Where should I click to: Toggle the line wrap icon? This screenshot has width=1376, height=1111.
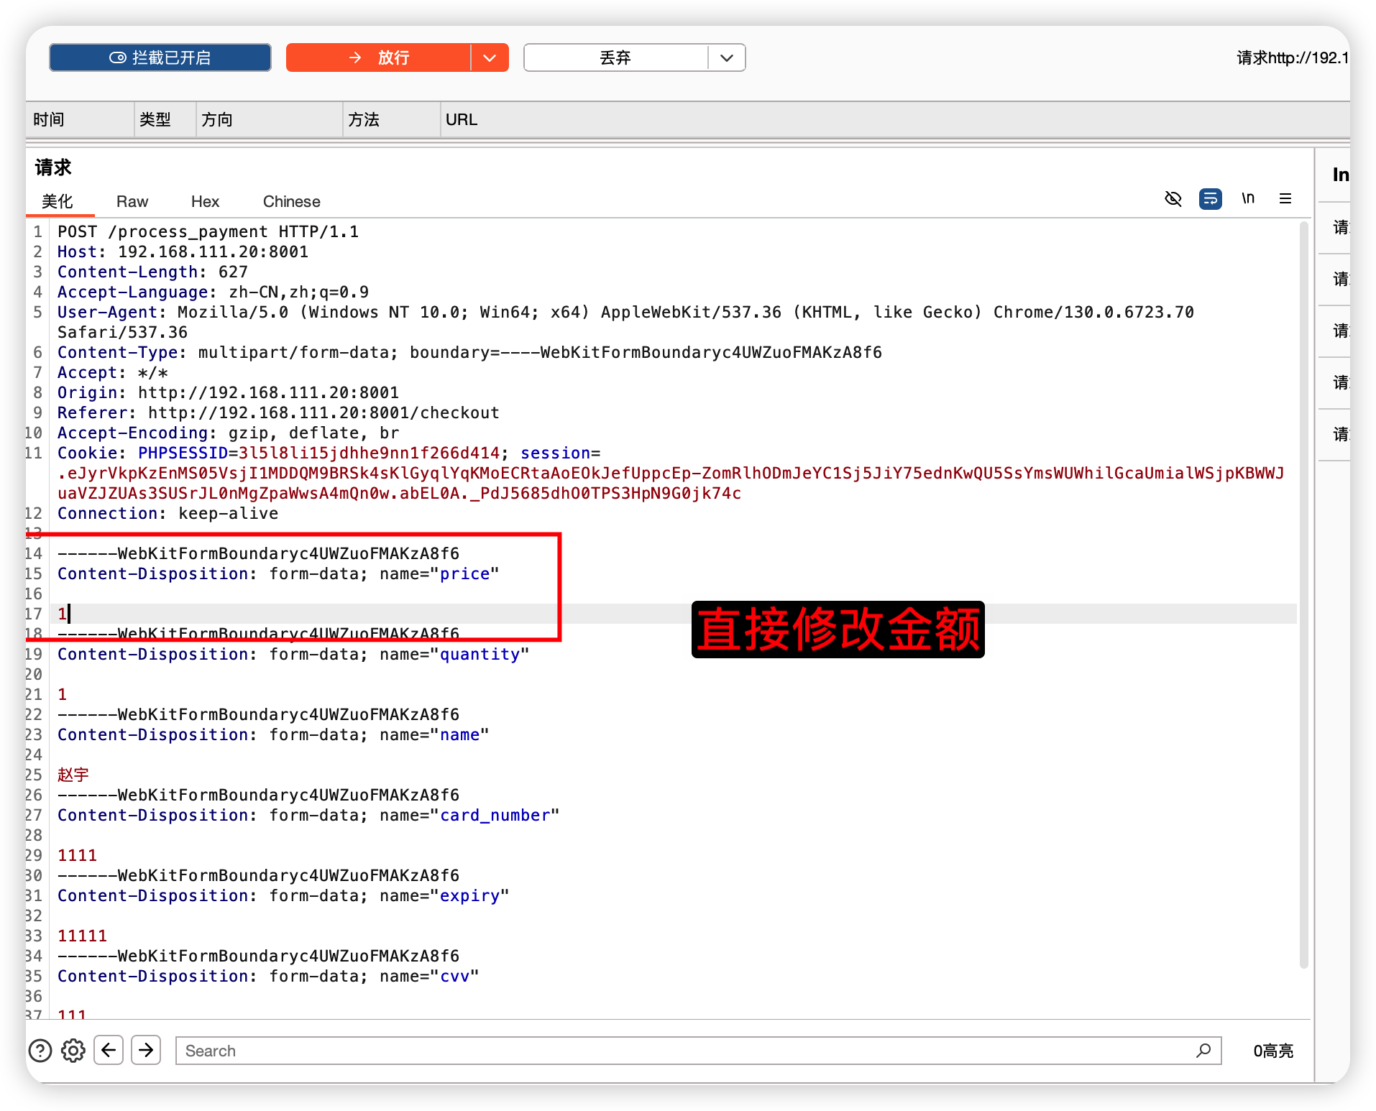pos(1210,198)
